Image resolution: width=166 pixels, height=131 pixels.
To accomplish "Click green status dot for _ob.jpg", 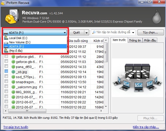I will tap(13, 72).
